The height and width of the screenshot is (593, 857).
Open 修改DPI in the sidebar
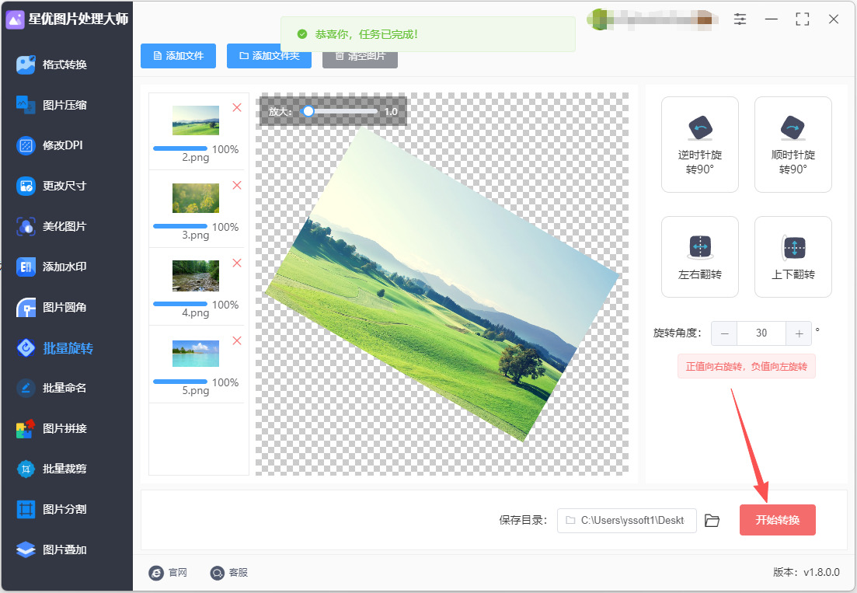click(63, 145)
